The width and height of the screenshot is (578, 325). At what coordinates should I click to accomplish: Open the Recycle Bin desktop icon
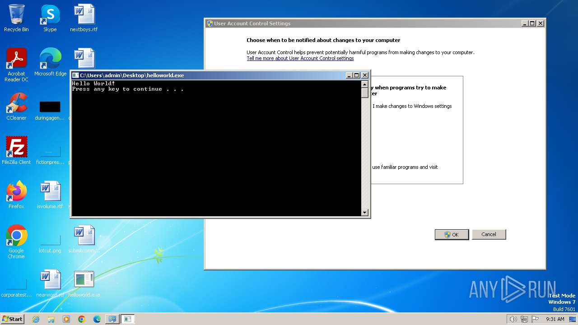[x=16, y=18]
